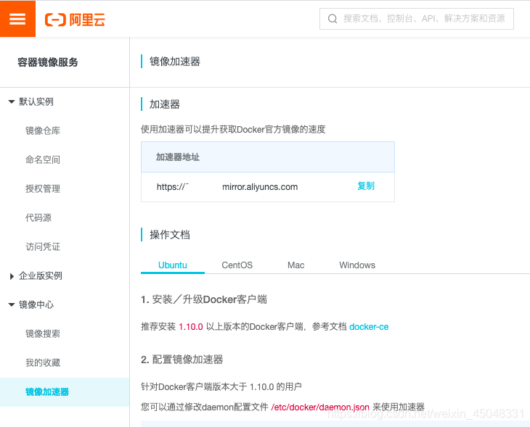Screen dimensions: 530x427
Task: Click the 默认实例 label
Action: pyautogui.click(x=36, y=101)
